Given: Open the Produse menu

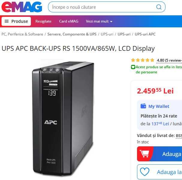Looking at the screenshot, I should [x=16, y=21].
